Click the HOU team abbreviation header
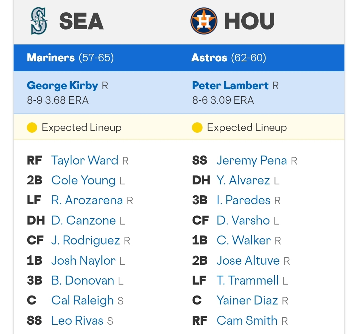This screenshot has width=358, height=334. click(249, 21)
